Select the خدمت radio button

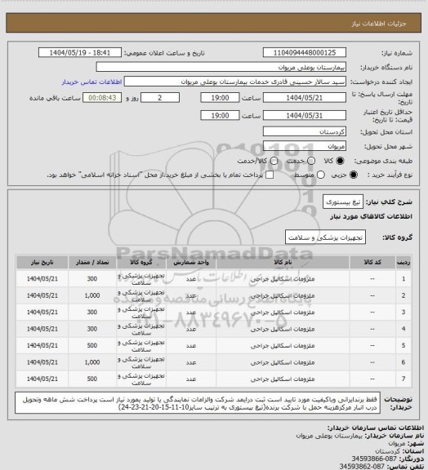[x=311, y=161]
